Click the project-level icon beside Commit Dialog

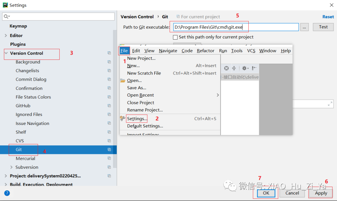coord(109,79)
